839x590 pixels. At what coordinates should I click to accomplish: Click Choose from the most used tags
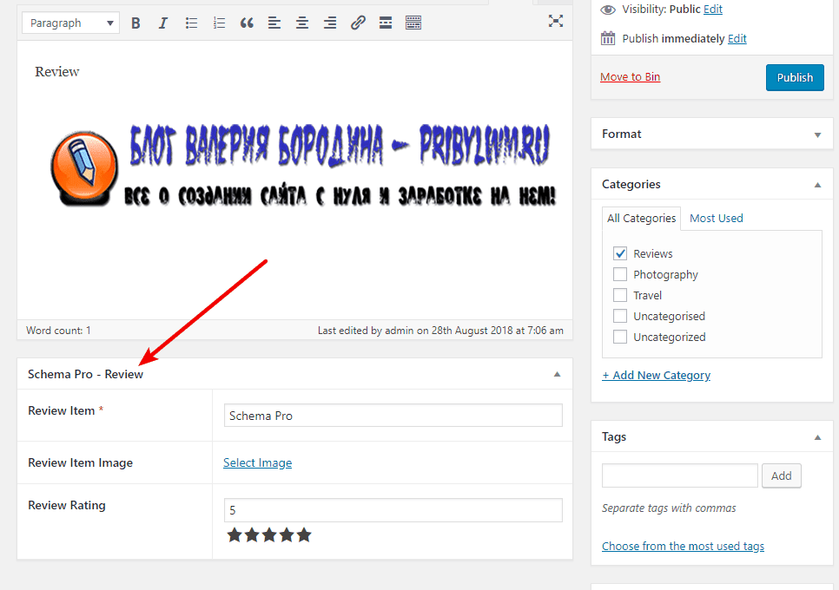[683, 546]
